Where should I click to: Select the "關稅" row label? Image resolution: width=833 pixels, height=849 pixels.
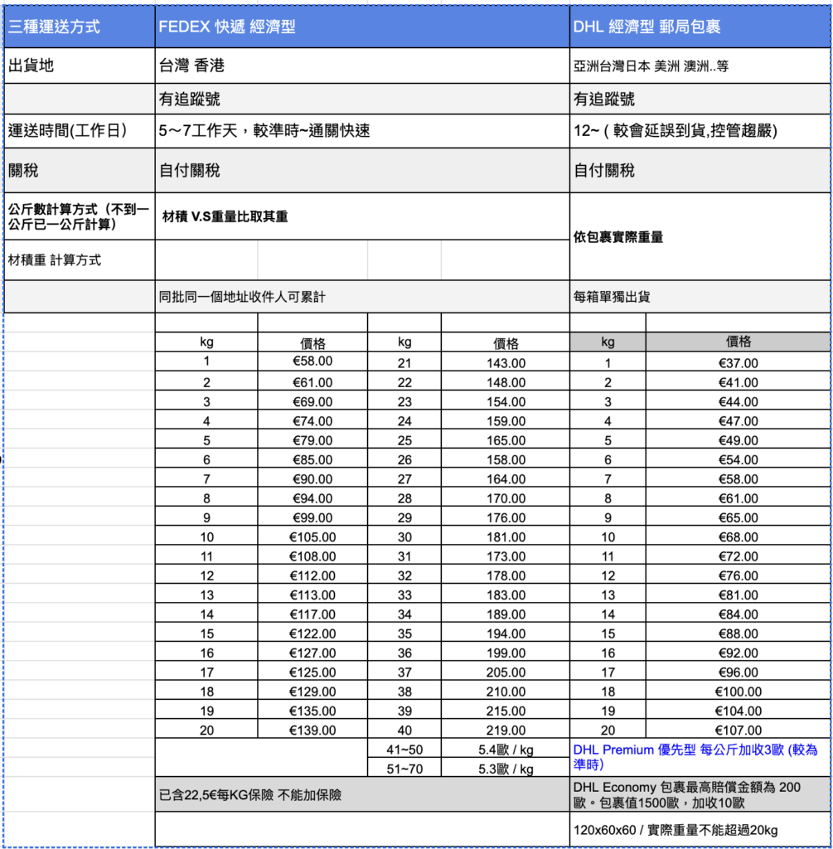coord(80,170)
